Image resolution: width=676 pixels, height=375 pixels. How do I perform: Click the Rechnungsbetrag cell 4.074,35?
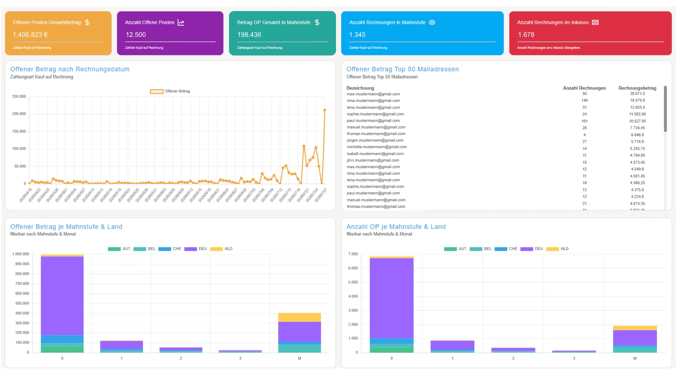(x=637, y=204)
